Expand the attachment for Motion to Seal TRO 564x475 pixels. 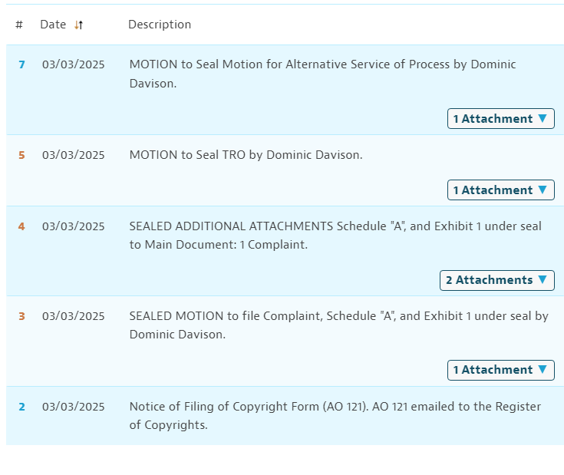coord(500,190)
